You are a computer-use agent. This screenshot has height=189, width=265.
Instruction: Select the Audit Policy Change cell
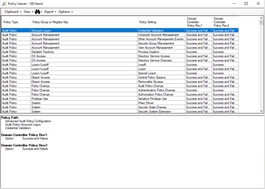point(161,86)
